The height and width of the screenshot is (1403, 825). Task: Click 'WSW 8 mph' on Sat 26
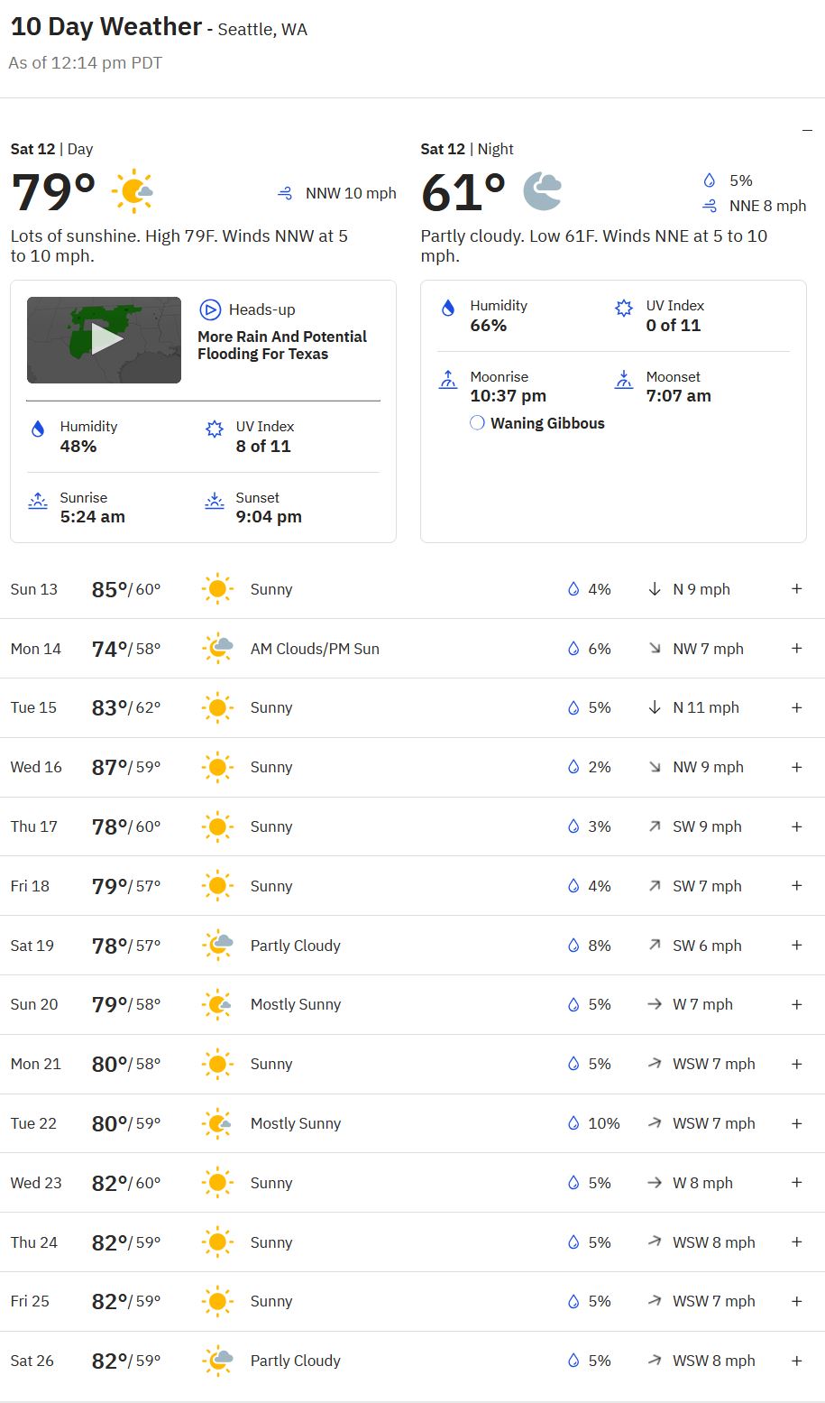tap(714, 1361)
